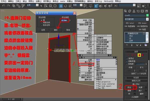150x101 pixels.
Task: Click the extrusion height spinner arrows
Action: pos(70,20)
